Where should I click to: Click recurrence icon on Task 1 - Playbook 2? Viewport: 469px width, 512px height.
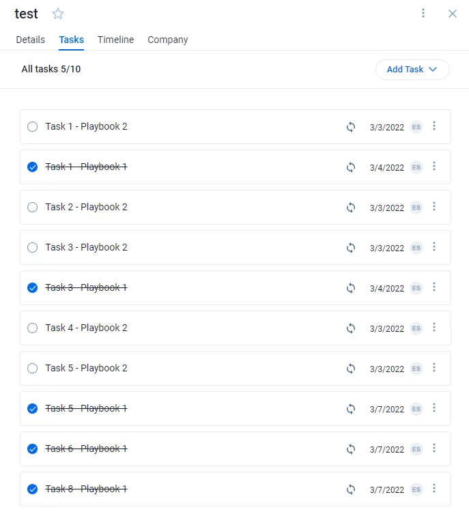351,127
